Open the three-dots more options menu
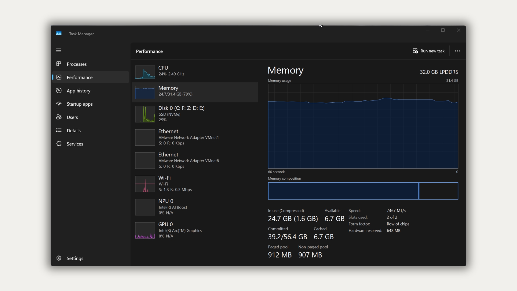 click(x=457, y=51)
